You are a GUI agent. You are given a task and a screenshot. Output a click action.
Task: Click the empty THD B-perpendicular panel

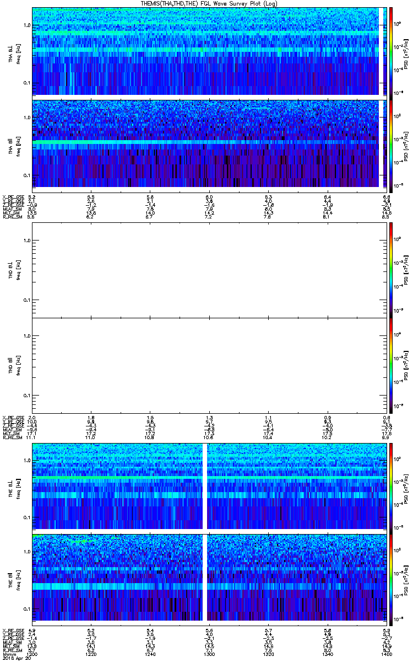point(209,270)
